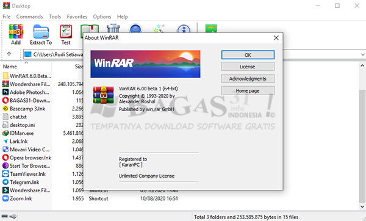The width and height of the screenshot is (366, 221).
Task: Open the Favorites menu
Action: [77, 16]
